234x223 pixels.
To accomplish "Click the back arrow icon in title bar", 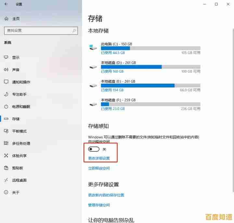I will (6, 4).
